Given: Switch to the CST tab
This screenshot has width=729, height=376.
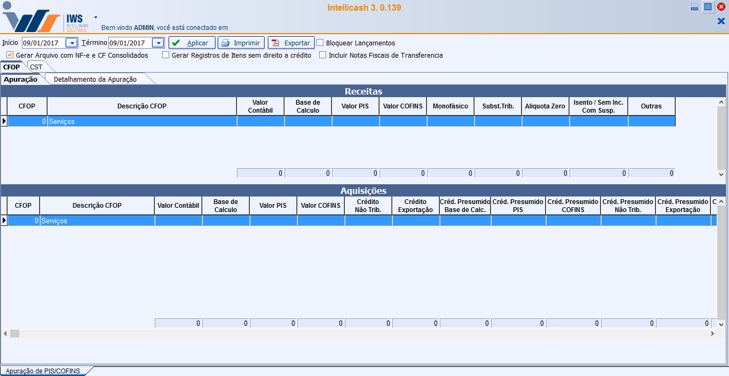Looking at the screenshot, I should click(x=36, y=67).
